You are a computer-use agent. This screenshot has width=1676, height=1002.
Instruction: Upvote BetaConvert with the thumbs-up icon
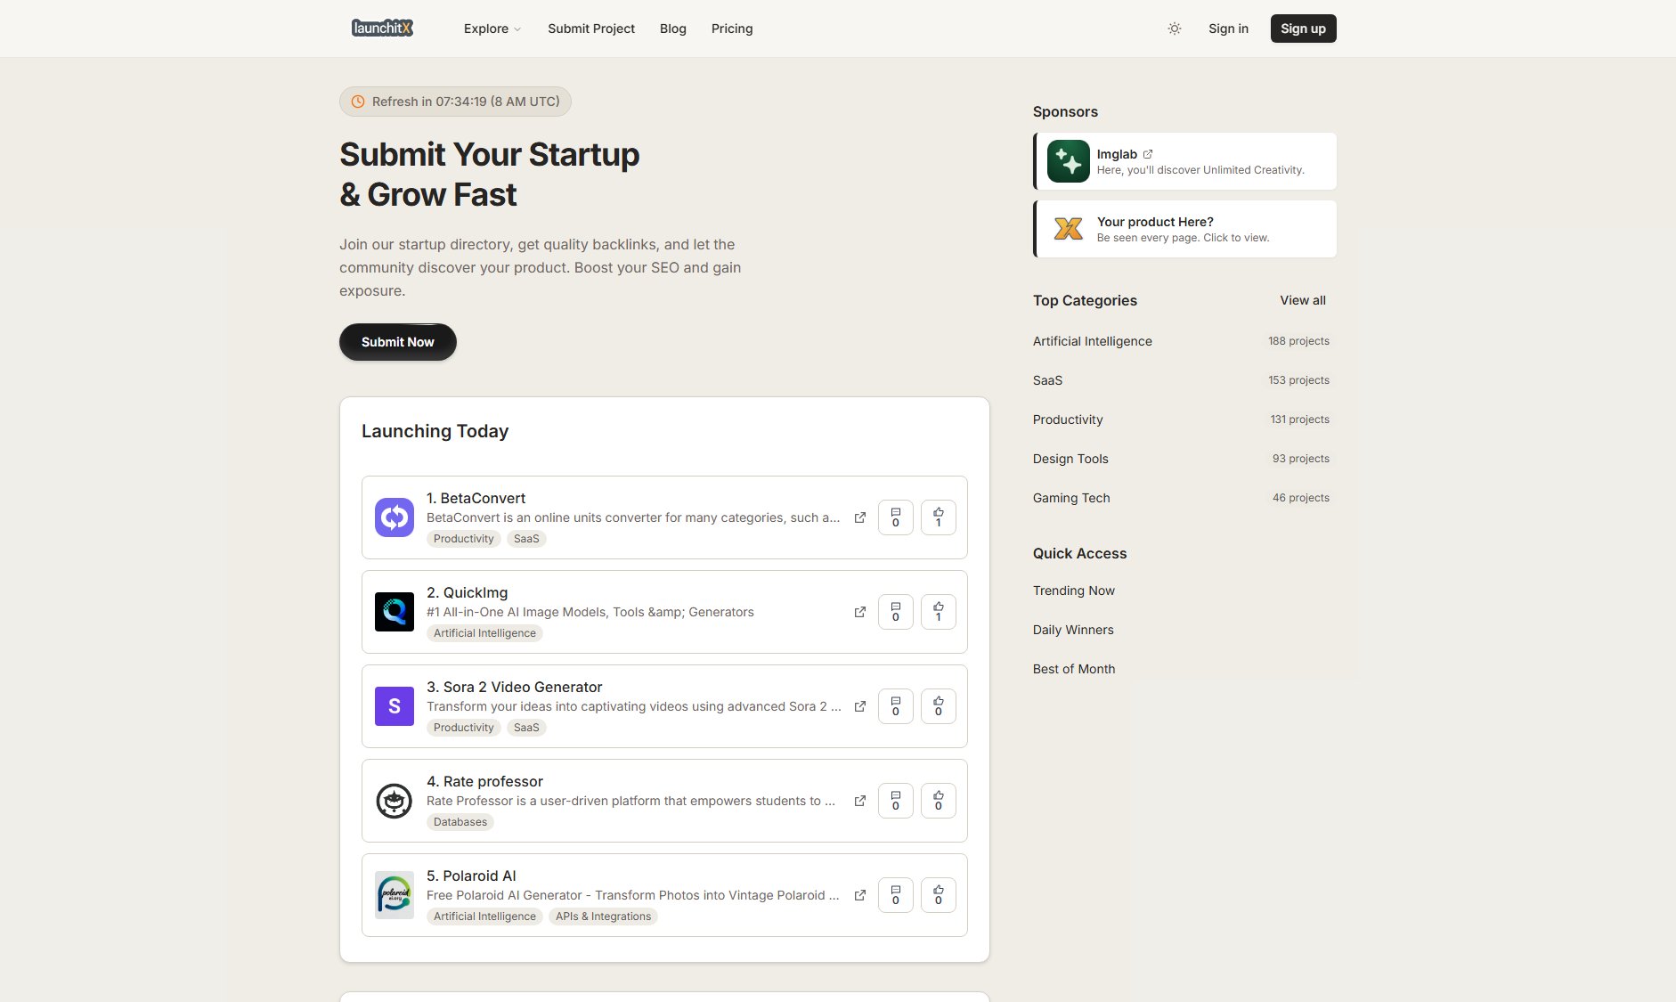pos(938,517)
